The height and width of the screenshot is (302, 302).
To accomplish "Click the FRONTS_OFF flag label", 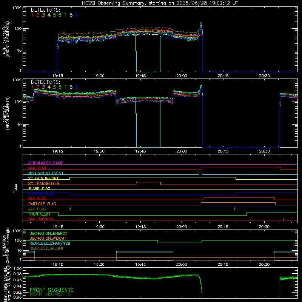I will pyautogui.click(x=40, y=214).
